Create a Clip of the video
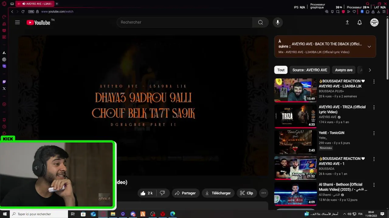The image size is (389, 218). coord(246,193)
